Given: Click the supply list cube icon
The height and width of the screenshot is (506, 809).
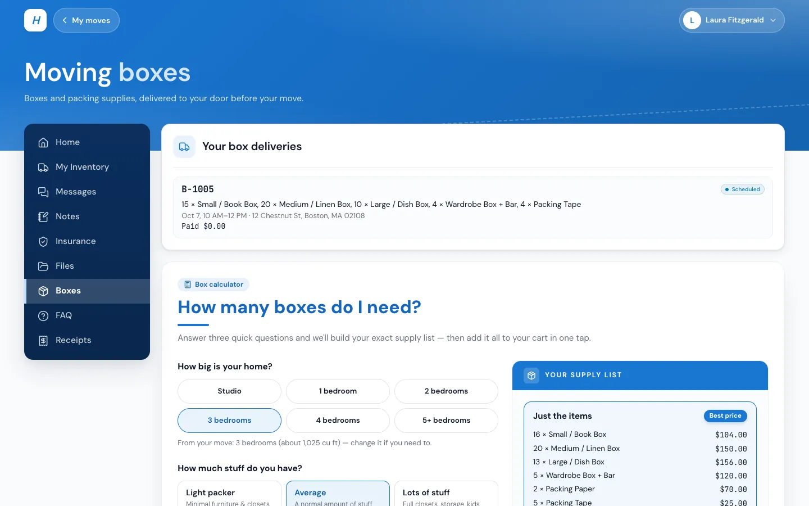Looking at the screenshot, I should 531,376.
